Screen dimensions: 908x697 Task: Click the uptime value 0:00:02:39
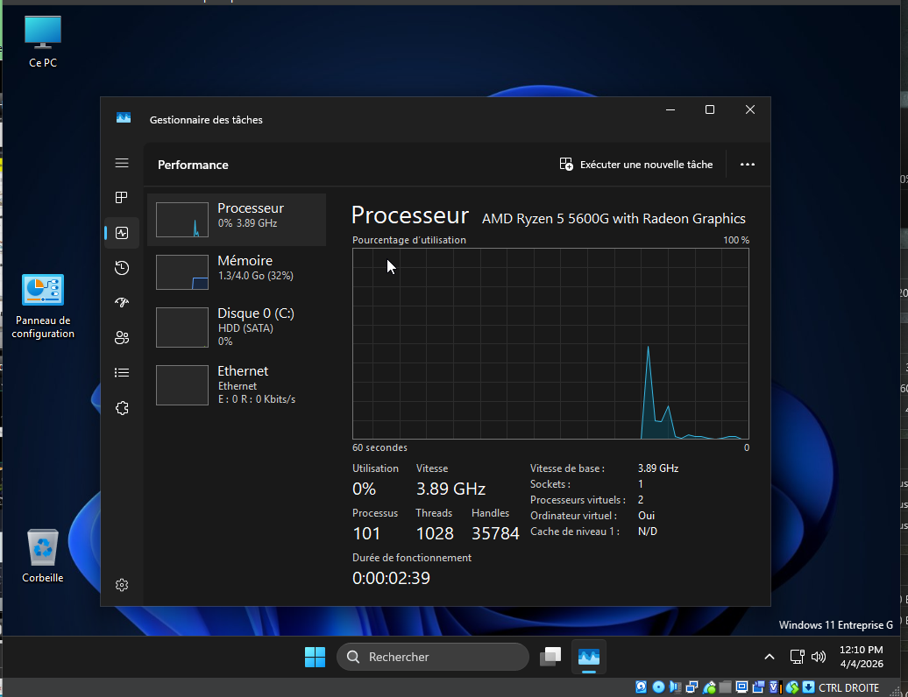point(391,578)
